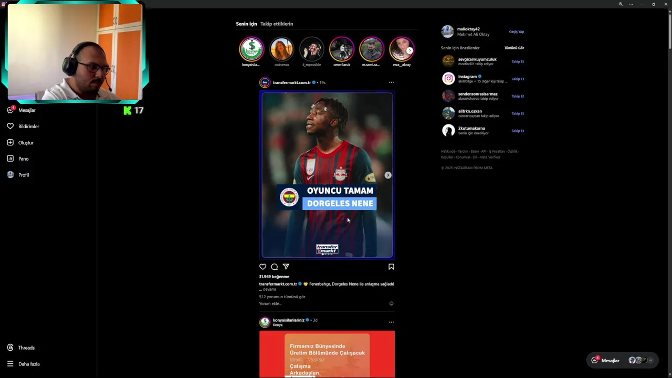Click Tümünü Gör for suggestions
This screenshot has height=378, width=672.
pos(514,48)
